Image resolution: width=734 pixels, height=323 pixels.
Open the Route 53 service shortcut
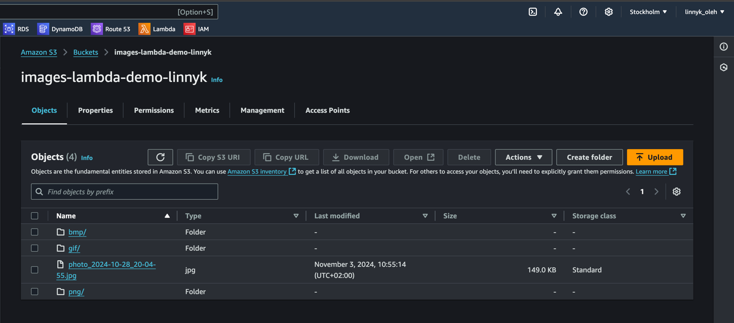coord(111,29)
